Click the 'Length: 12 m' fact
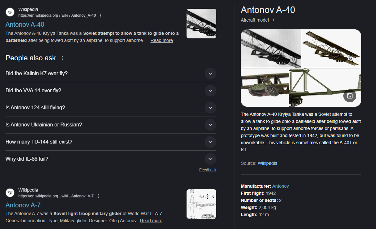Image resolution: width=376 pixels, height=229 pixels. (255, 214)
